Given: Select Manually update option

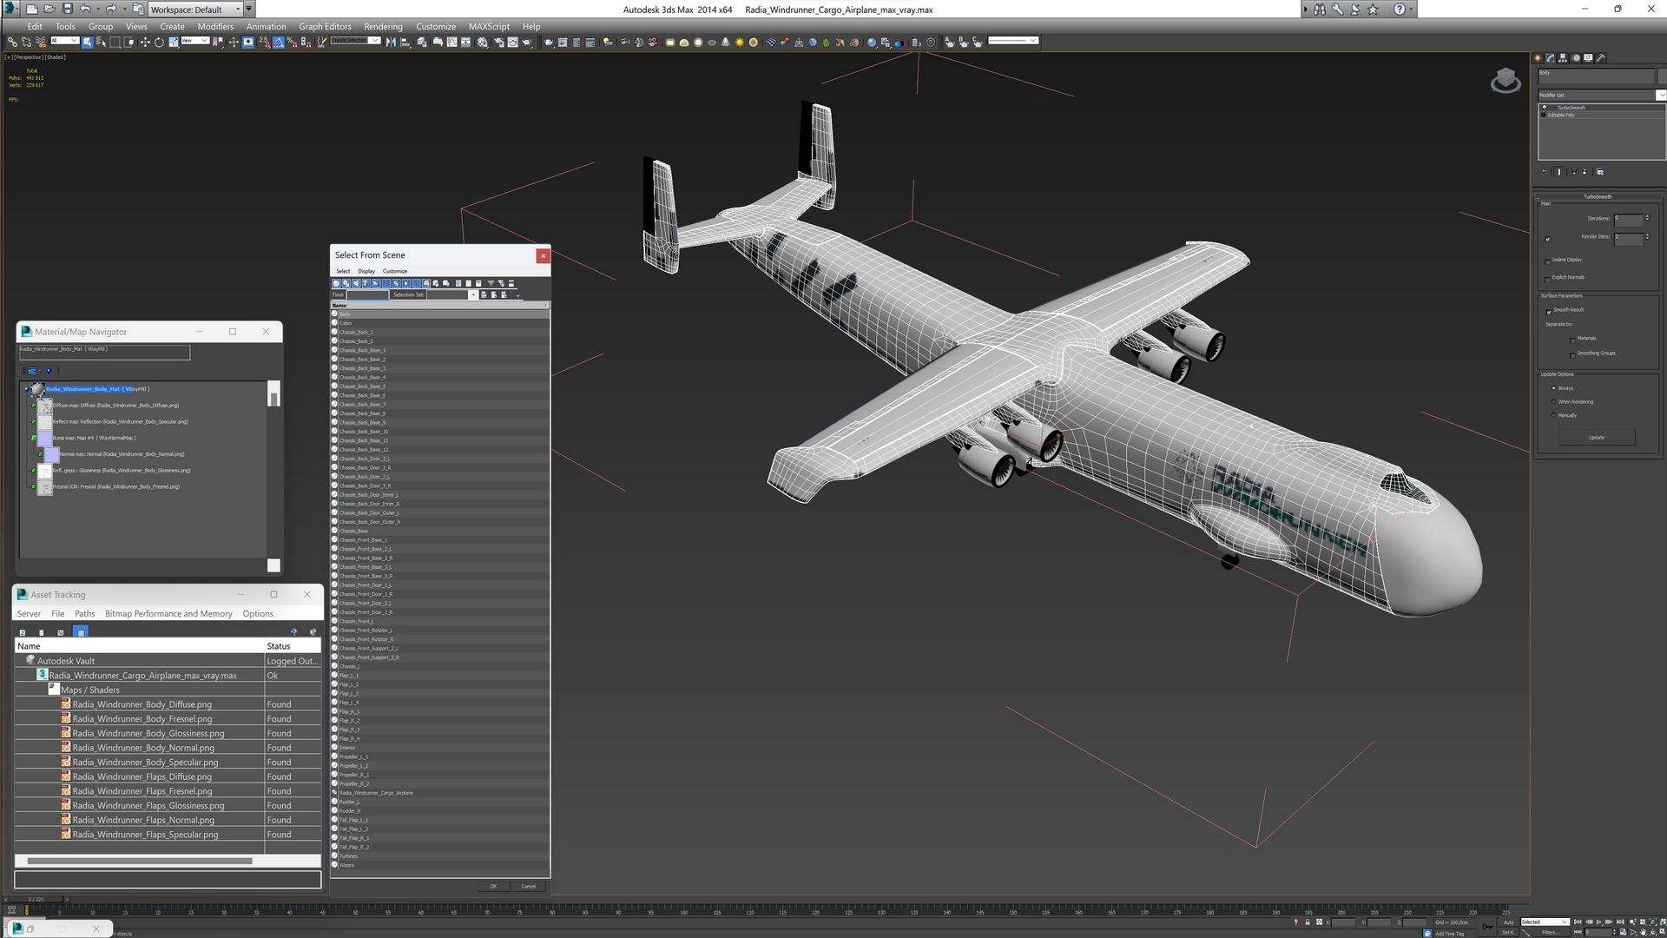Looking at the screenshot, I should point(1553,415).
